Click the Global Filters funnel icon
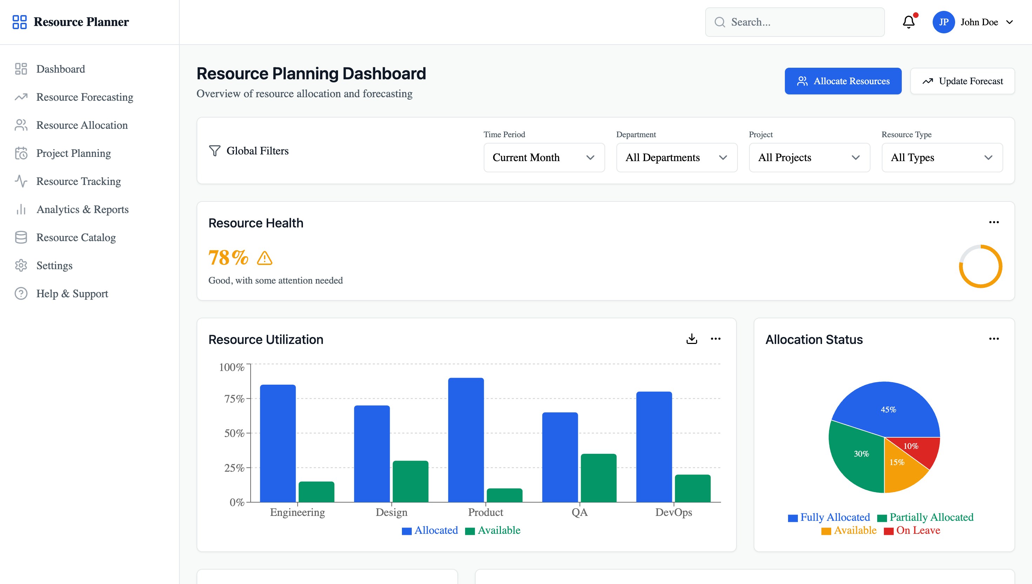Viewport: 1032px width, 584px height. (x=214, y=151)
